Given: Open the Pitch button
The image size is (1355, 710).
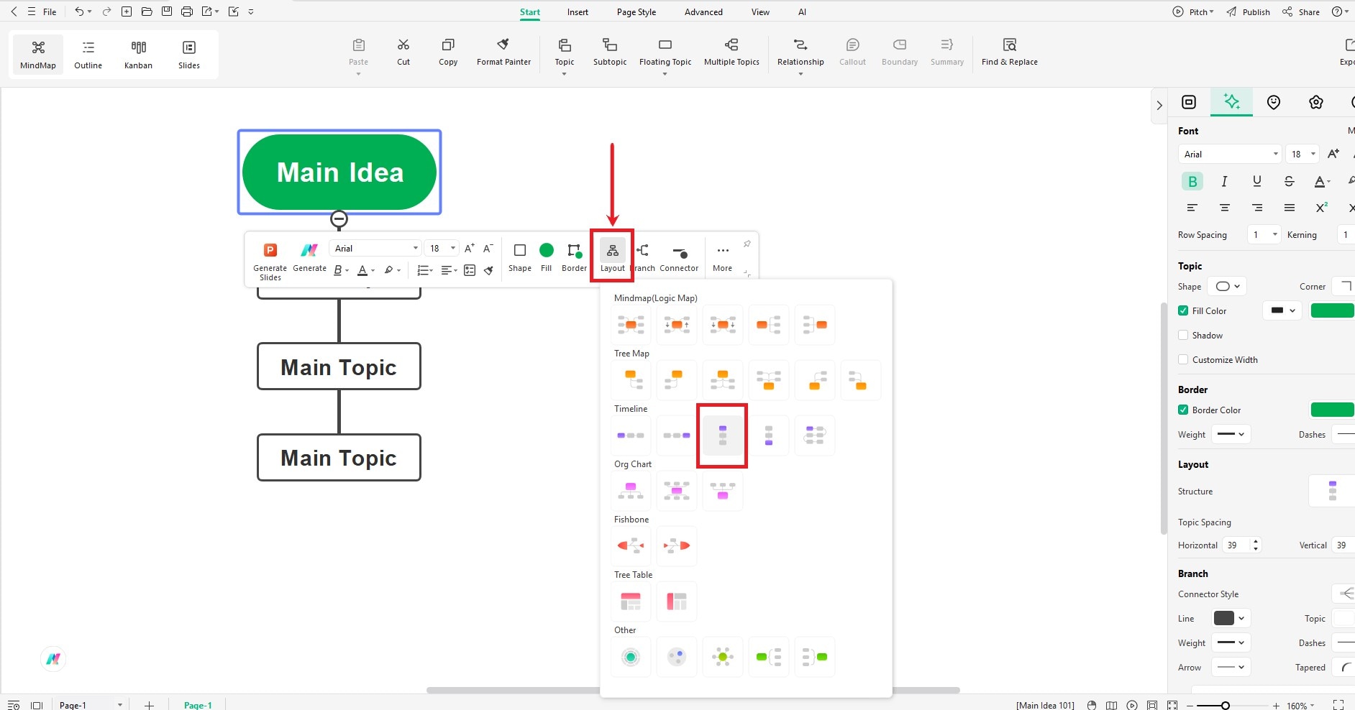Looking at the screenshot, I should click(1193, 12).
